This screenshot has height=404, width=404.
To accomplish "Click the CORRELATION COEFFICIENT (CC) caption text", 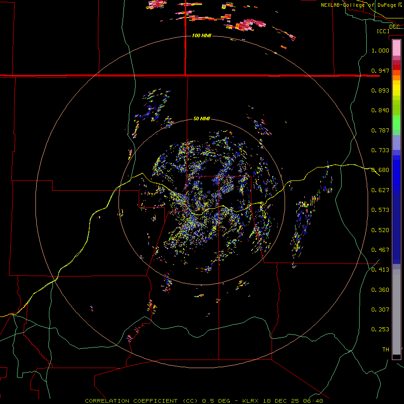I will click(141, 401).
